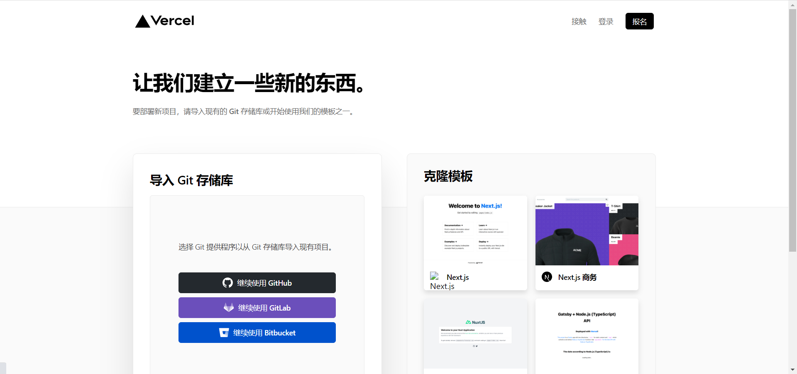Click the Bitbucket bucket icon

pyautogui.click(x=224, y=333)
